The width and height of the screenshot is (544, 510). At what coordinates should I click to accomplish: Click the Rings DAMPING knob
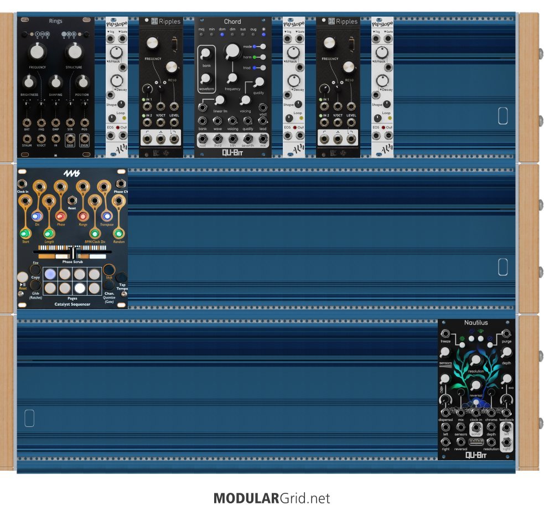pos(55,82)
